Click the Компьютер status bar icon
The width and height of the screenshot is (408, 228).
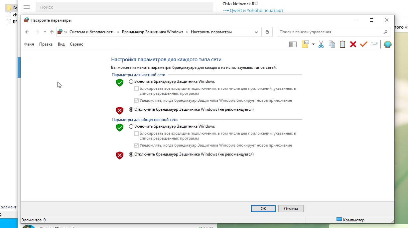coord(339,220)
